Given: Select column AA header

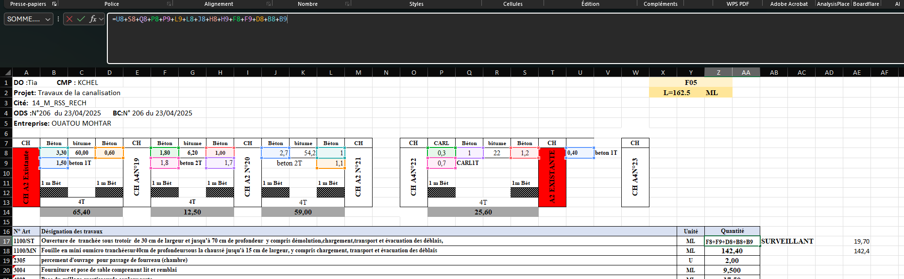Looking at the screenshot, I should (746, 72).
